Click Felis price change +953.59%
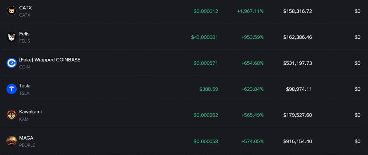 252,37
